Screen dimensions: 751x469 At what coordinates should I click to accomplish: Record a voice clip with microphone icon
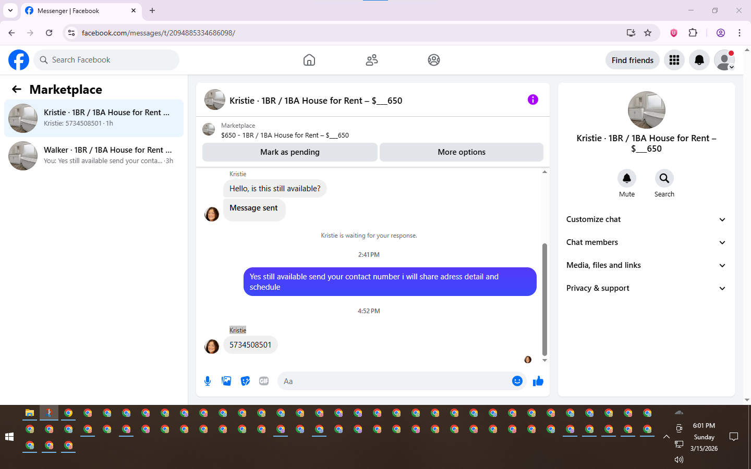pos(208,381)
